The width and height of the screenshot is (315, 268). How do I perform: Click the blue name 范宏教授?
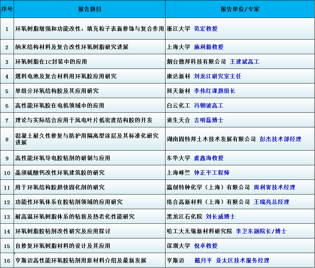pyautogui.click(x=206, y=29)
